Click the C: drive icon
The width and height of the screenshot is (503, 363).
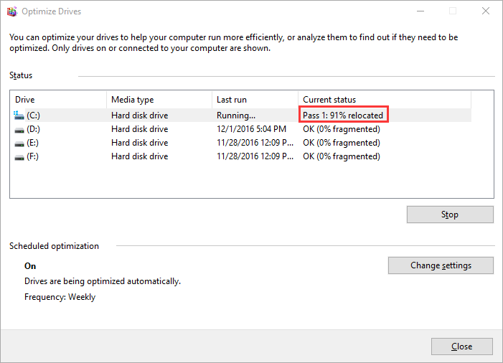click(x=19, y=115)
